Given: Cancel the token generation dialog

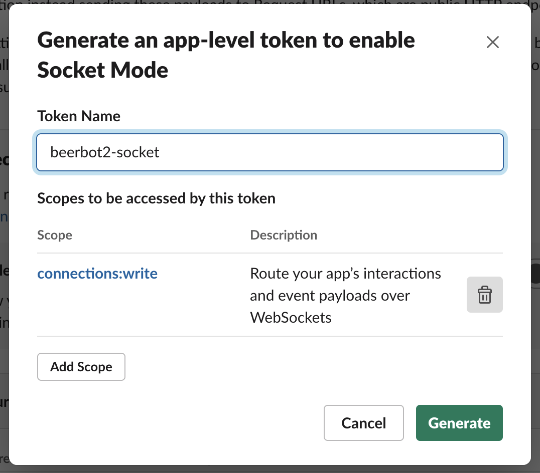Looking at the screenshot, I should pos(363,423).
